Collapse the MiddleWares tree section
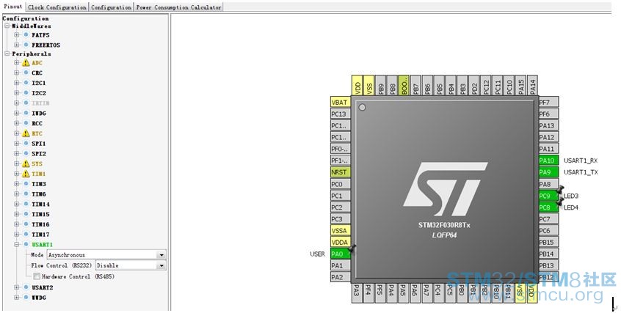621x313 pixels. [x=7, y=26]
